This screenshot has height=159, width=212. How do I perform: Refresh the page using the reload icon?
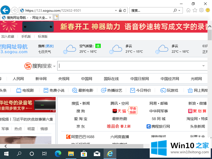click(125, 10)
